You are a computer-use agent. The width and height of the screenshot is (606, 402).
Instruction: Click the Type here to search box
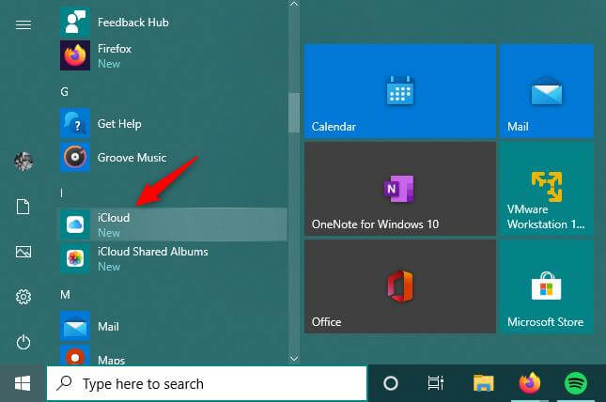(207, 383)
